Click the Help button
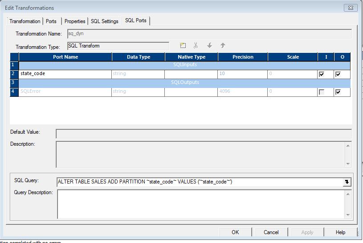This screenshot has height=243, width=363. [341, 232]
